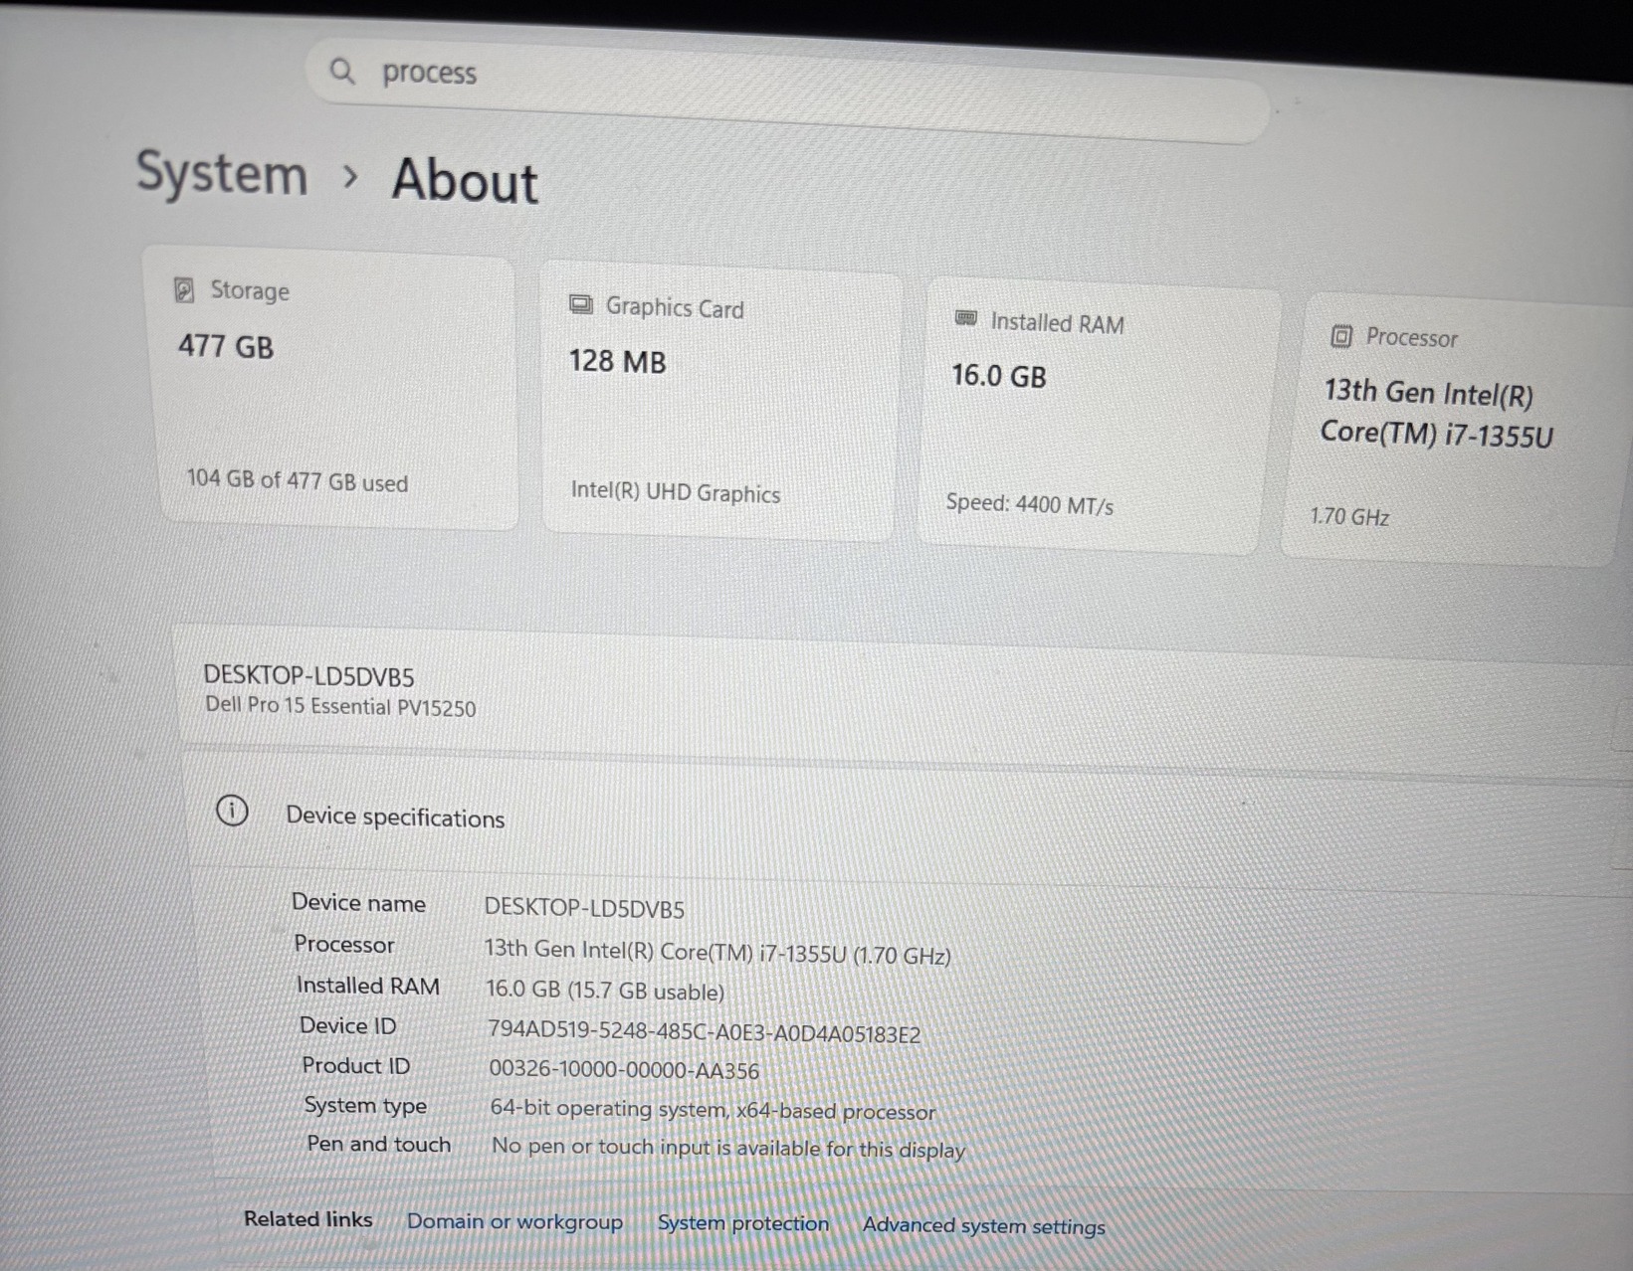
Task: Open the System protection link
Action: [x=743, y=1223]
